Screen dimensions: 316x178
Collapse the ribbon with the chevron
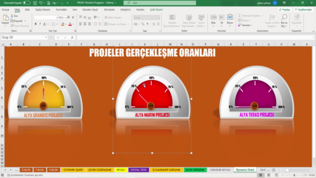click(314, 31)
